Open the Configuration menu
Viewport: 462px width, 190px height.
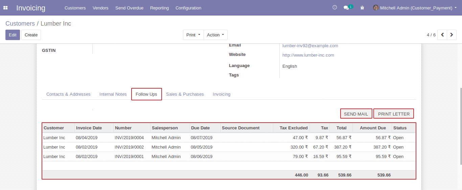tap(188, 8)
